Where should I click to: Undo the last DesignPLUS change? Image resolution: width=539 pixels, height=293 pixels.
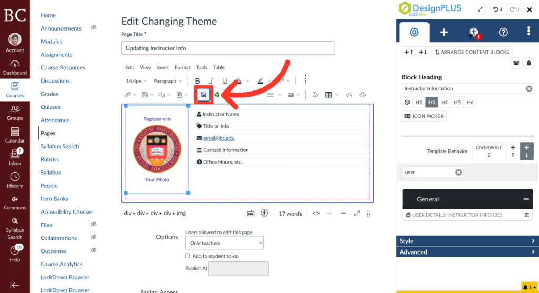(x=498, y=9)
